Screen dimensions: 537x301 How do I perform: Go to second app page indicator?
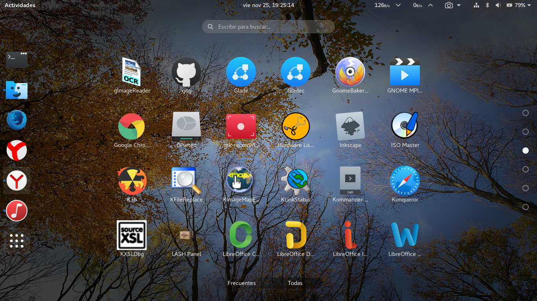point(526,132)
